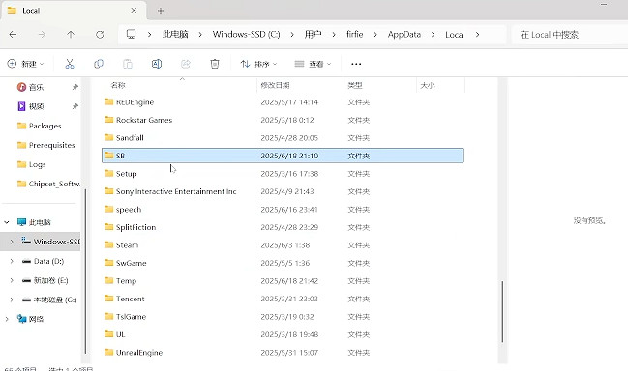Go back with the left arrow
The width and height of the screenshot is (628, 371).
tap(13, 35)
